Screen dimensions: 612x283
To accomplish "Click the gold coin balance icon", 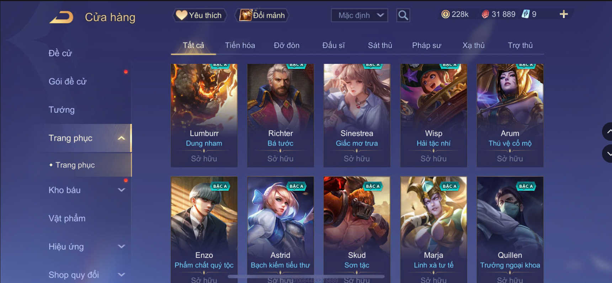I will point(445,14).
